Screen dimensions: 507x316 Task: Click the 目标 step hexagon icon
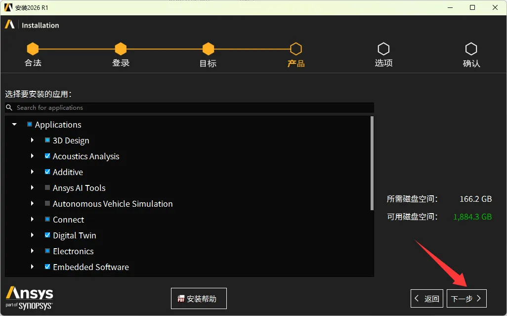[208, 49]
